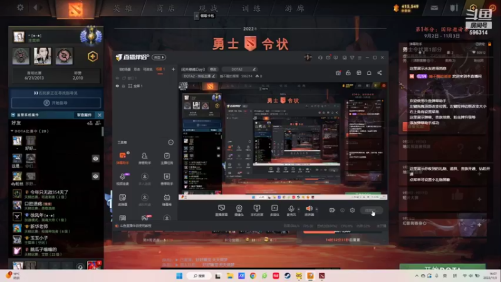
Task: Edit the DOTA2 sub-category pencil field
Action: pos(199,76)
